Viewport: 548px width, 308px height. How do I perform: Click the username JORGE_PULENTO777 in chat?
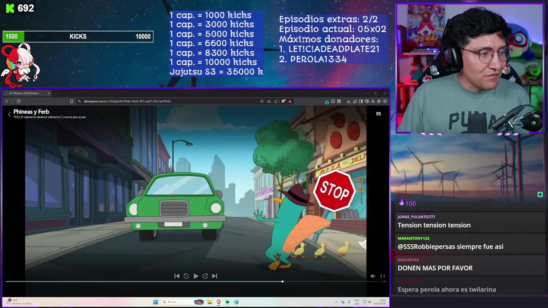coord(416,217)
